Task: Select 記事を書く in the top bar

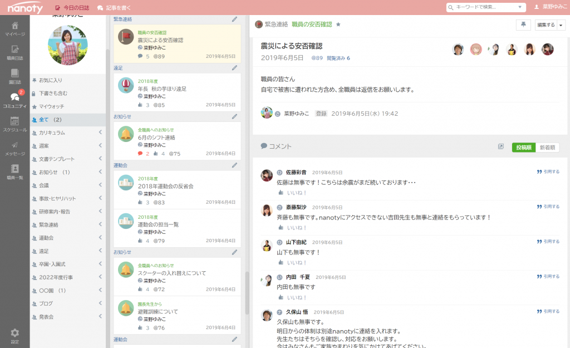Action: point(114,8)
